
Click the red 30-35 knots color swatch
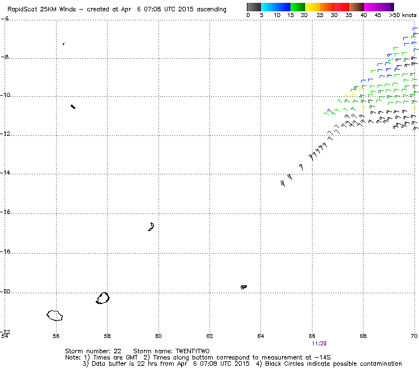[x=342, y=7]
